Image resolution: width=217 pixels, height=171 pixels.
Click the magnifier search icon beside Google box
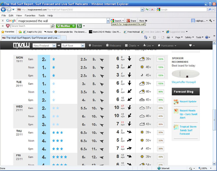pyautogui.click(x=210, y=9)
